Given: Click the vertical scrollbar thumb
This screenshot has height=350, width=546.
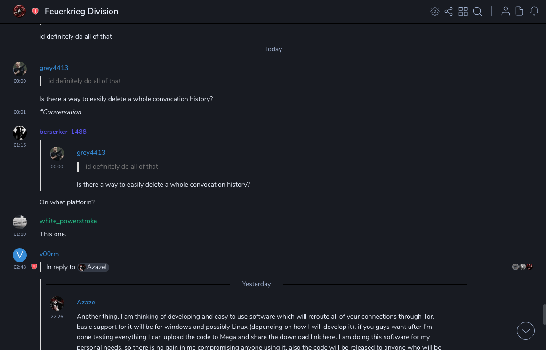Looking at the screenshot, I should click(x=544, y=314).
